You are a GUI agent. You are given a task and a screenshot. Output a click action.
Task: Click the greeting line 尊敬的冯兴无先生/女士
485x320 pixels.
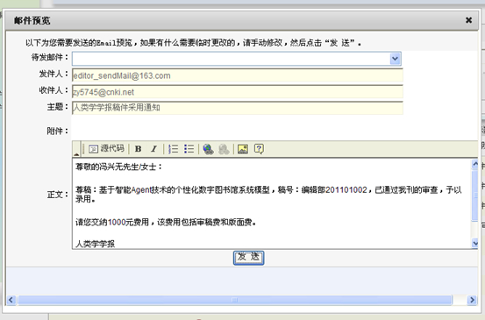coord(118,167)
